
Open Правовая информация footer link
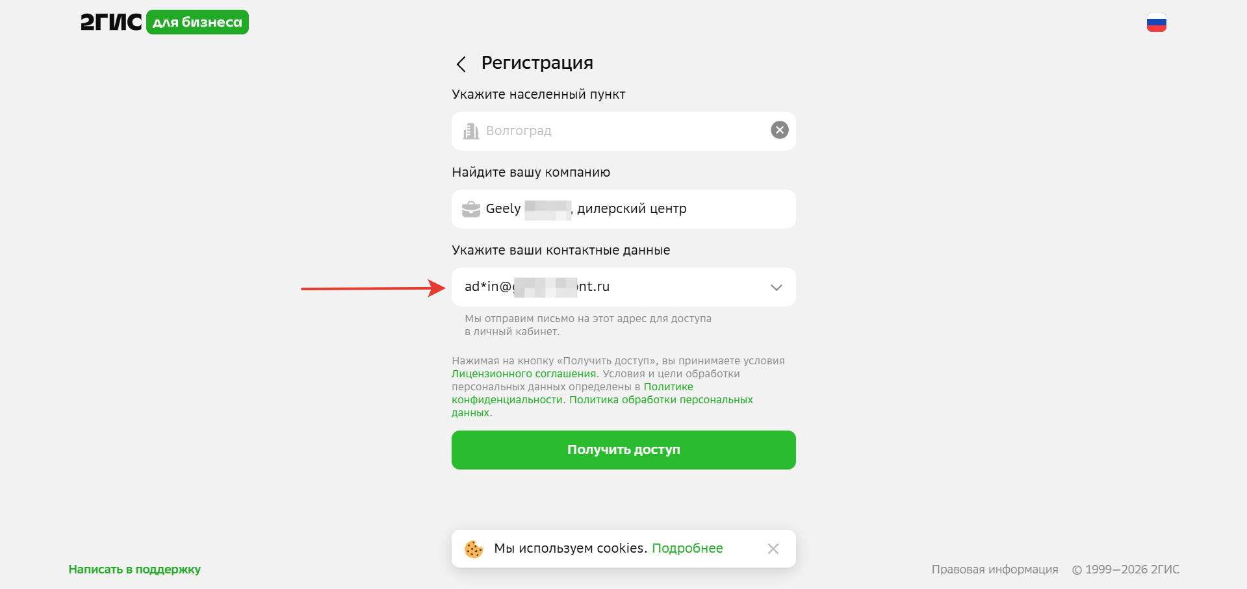[x=994, y=570]
